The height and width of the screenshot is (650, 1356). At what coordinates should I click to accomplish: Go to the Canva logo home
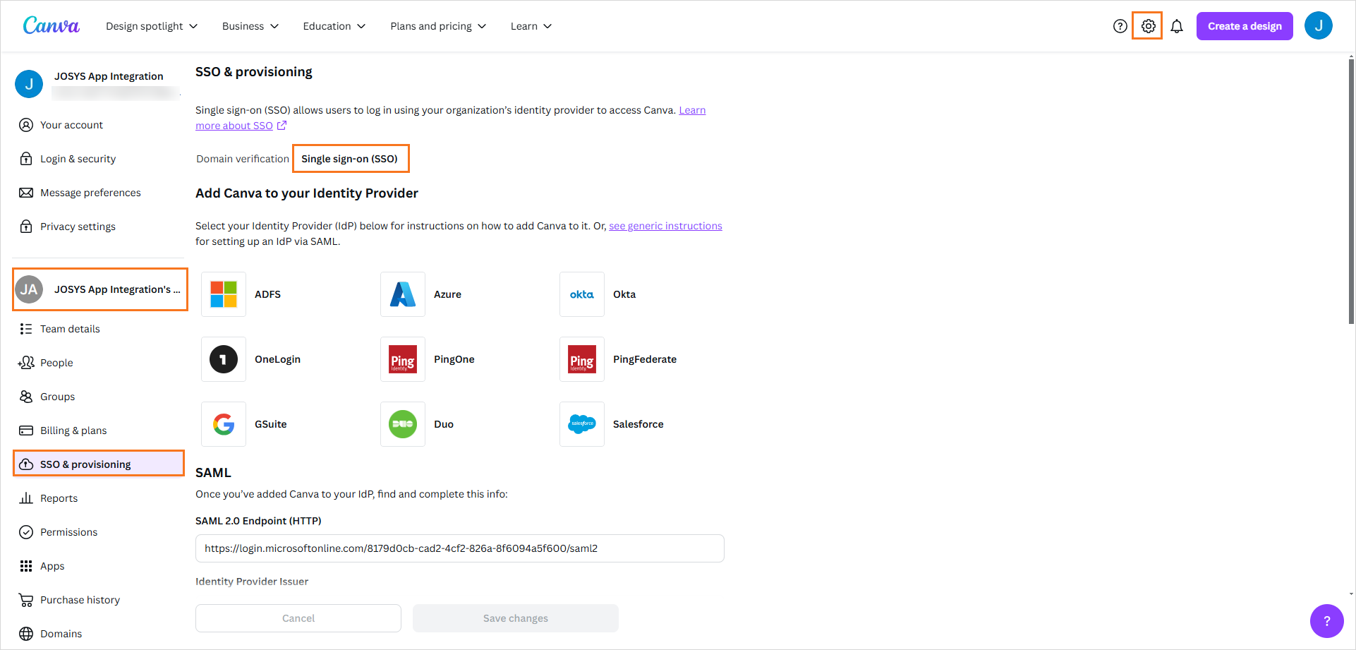(52, 25)
